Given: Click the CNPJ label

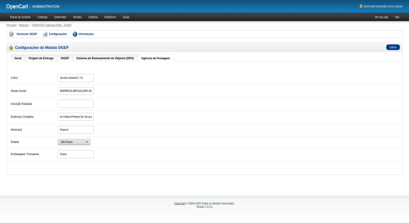Looking at the screenshot, I should (15, 78).
